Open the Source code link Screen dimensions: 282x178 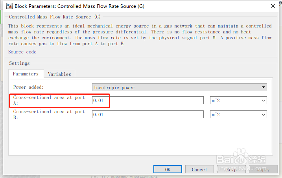coord(22,52)
